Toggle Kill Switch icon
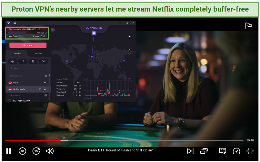Image resolution: width=260 pixels, height=162 pixels. coord(33,61)
